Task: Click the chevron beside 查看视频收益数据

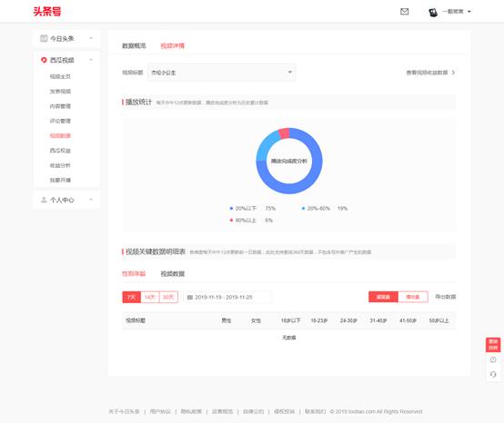Action: 453,73
